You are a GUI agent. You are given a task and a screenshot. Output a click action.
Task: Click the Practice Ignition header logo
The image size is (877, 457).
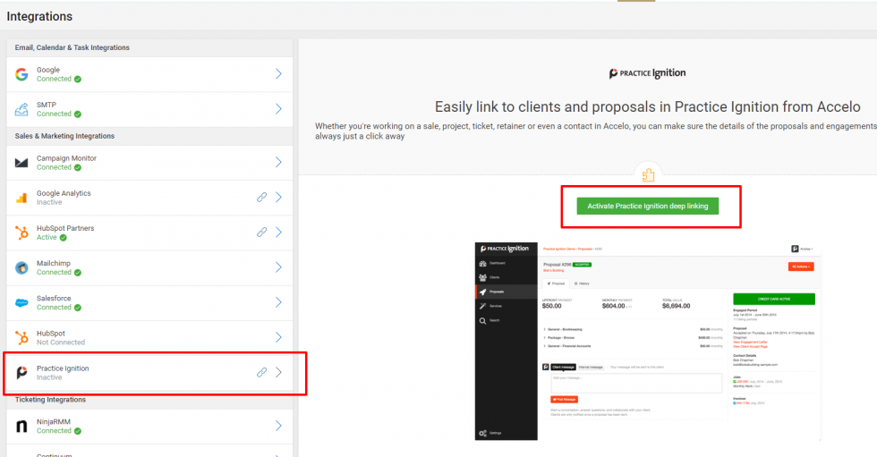(647, 73)
